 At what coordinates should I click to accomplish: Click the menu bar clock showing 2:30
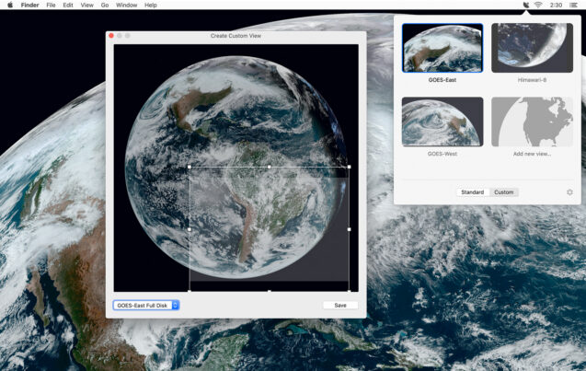coord(556,6)
